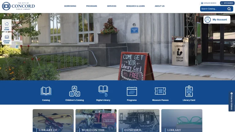Open My Account button
Viewport: 235px width, 132px height.
(x=217, y=20)
